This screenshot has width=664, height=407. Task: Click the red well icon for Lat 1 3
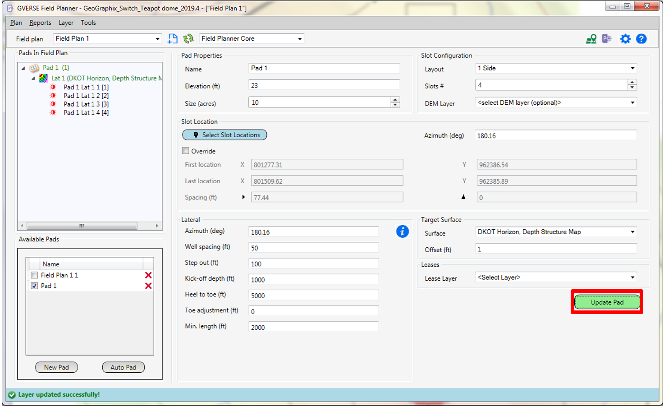pos(53,104)
